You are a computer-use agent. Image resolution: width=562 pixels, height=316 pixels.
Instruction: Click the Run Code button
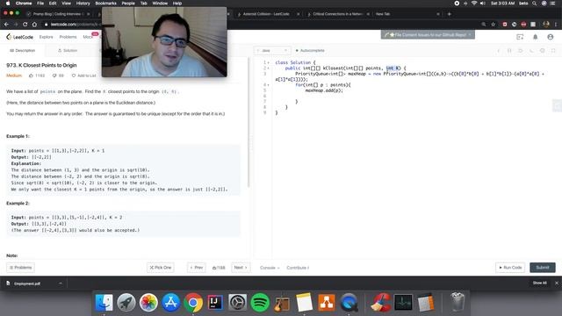click(510, 267)
